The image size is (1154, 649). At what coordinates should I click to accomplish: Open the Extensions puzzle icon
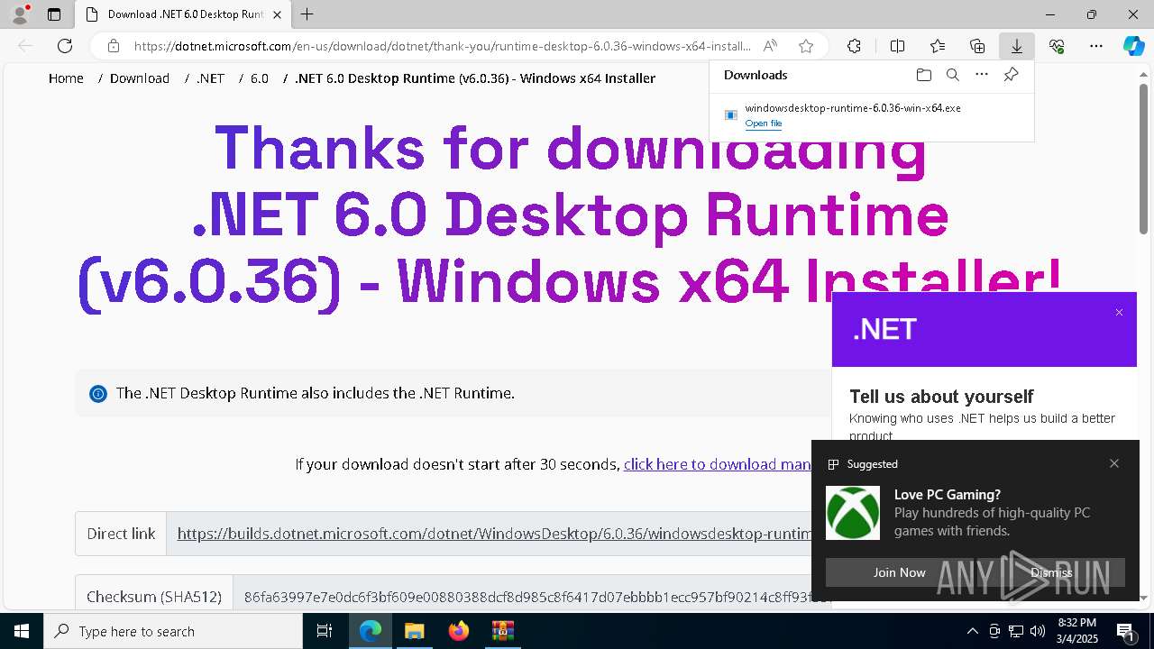(854, 46)
